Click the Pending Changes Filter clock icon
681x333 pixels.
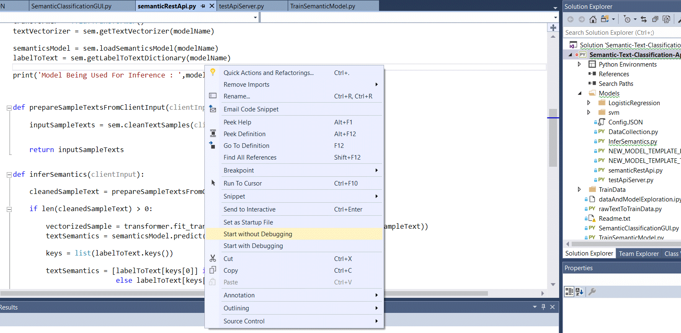(x=627, y=19)
